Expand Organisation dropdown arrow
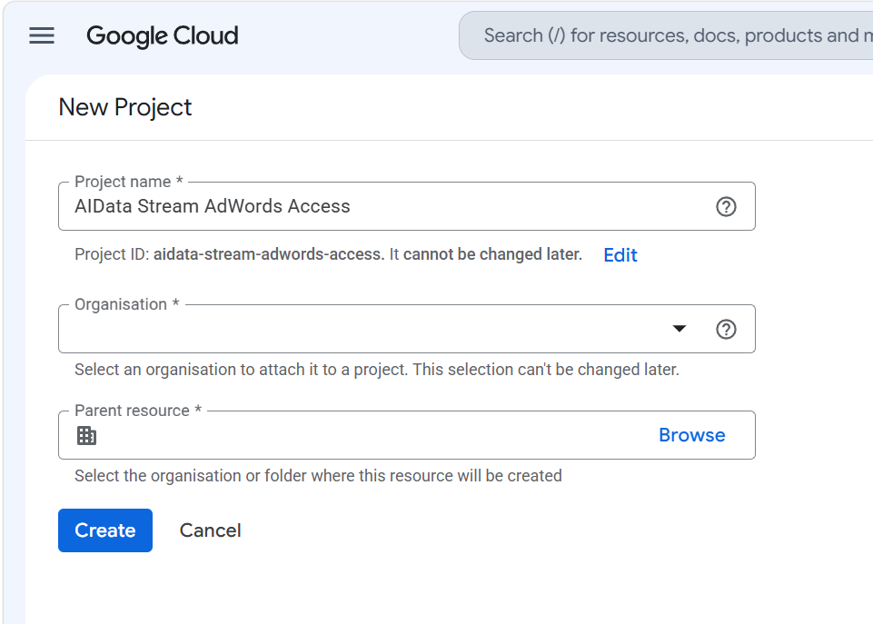This screenshot has height=624, width=873. point(679,329)
